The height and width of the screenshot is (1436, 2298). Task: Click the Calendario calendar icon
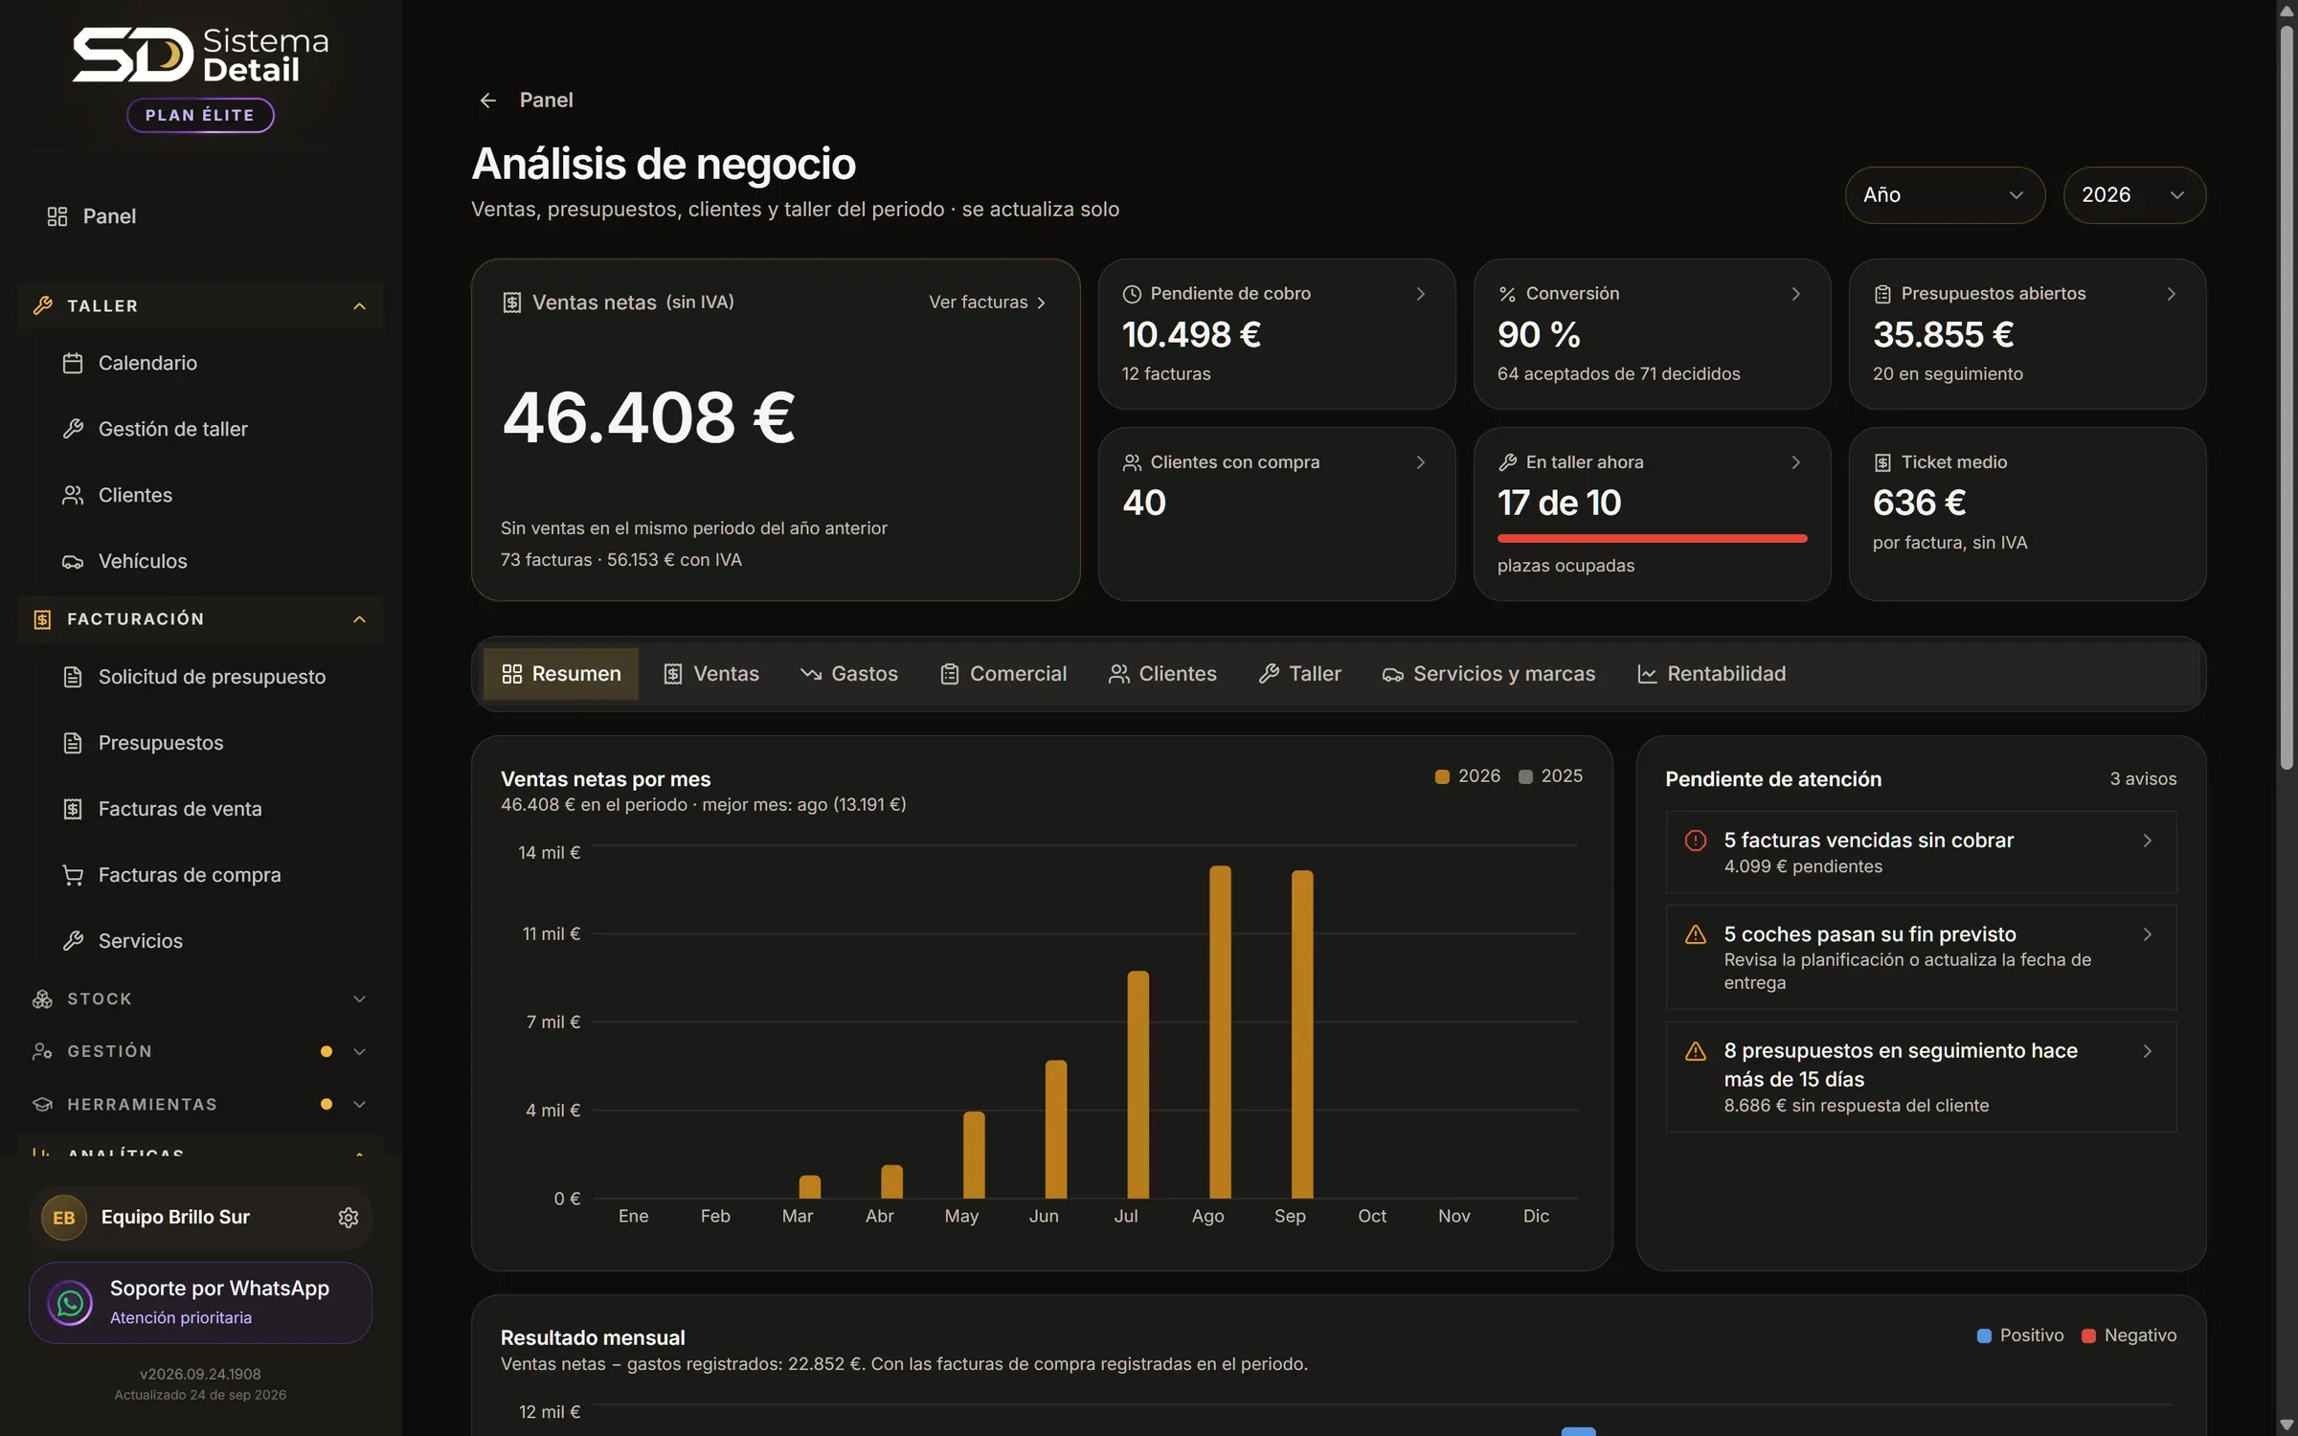(73, 363)
